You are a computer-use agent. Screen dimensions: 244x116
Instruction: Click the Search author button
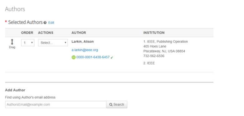[117, 104]
